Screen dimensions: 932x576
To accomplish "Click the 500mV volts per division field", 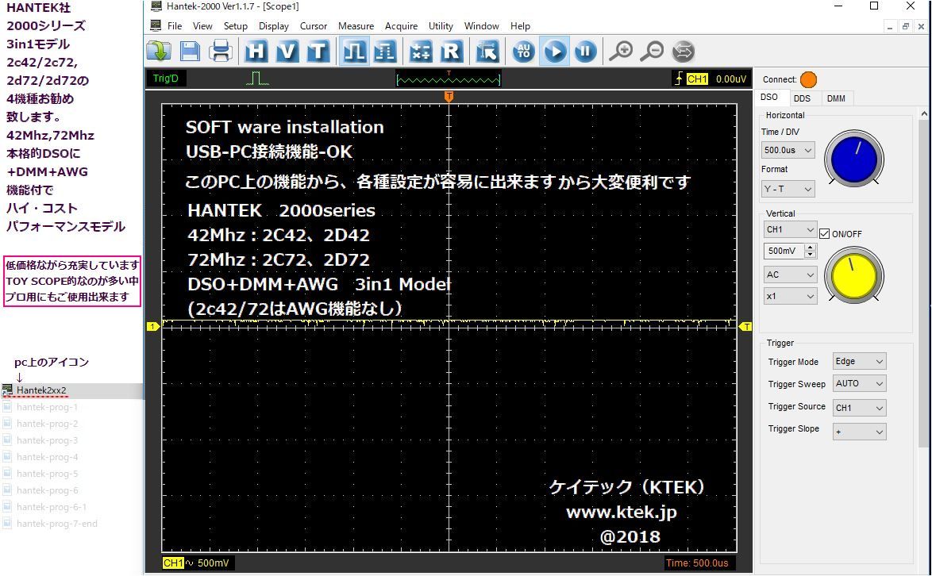I will click(784, 252).
